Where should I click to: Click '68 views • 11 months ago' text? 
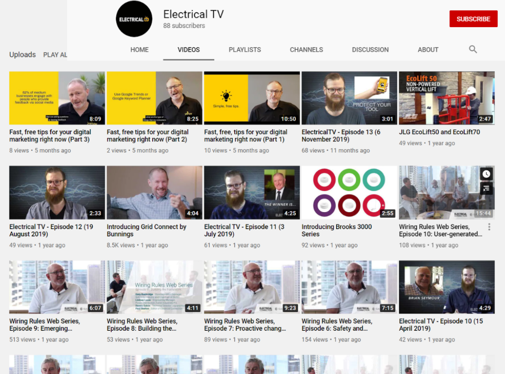coord(336,150)
